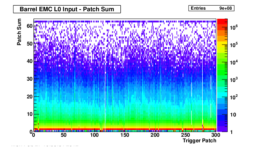The width and height of the screenshot is (265, 161).
Task: Click the color scale label 10^6
Action: (234, 27)
